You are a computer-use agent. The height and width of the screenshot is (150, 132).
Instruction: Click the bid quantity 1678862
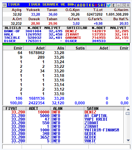click(x=37, y=53)
